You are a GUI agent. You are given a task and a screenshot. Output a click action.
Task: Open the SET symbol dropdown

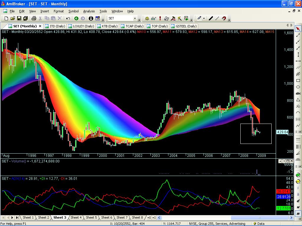click(135, 19)
